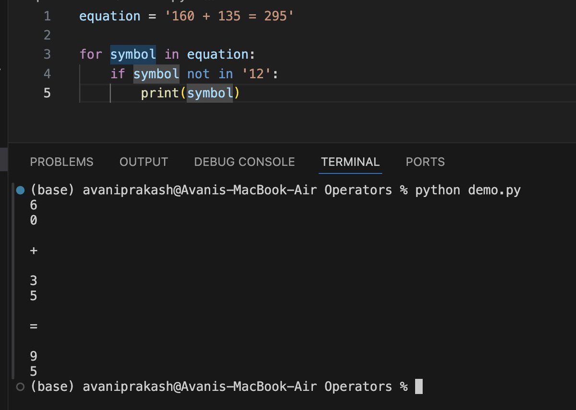This screenshot has width=576, height=410.
Task: Click the hollow circle beside the last prompt
Action: pos(20,386)
